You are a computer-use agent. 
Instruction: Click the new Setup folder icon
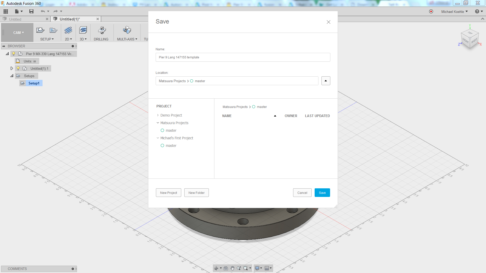click(x=40, y=30)
